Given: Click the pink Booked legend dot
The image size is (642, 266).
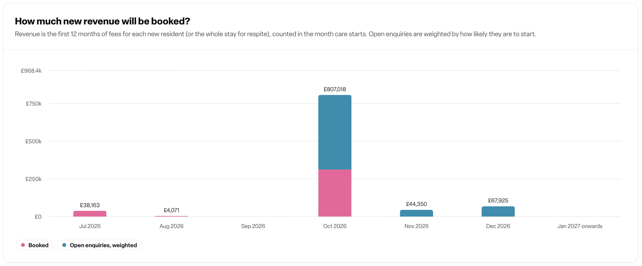Looking at the screenshot, I should point(23,245).
